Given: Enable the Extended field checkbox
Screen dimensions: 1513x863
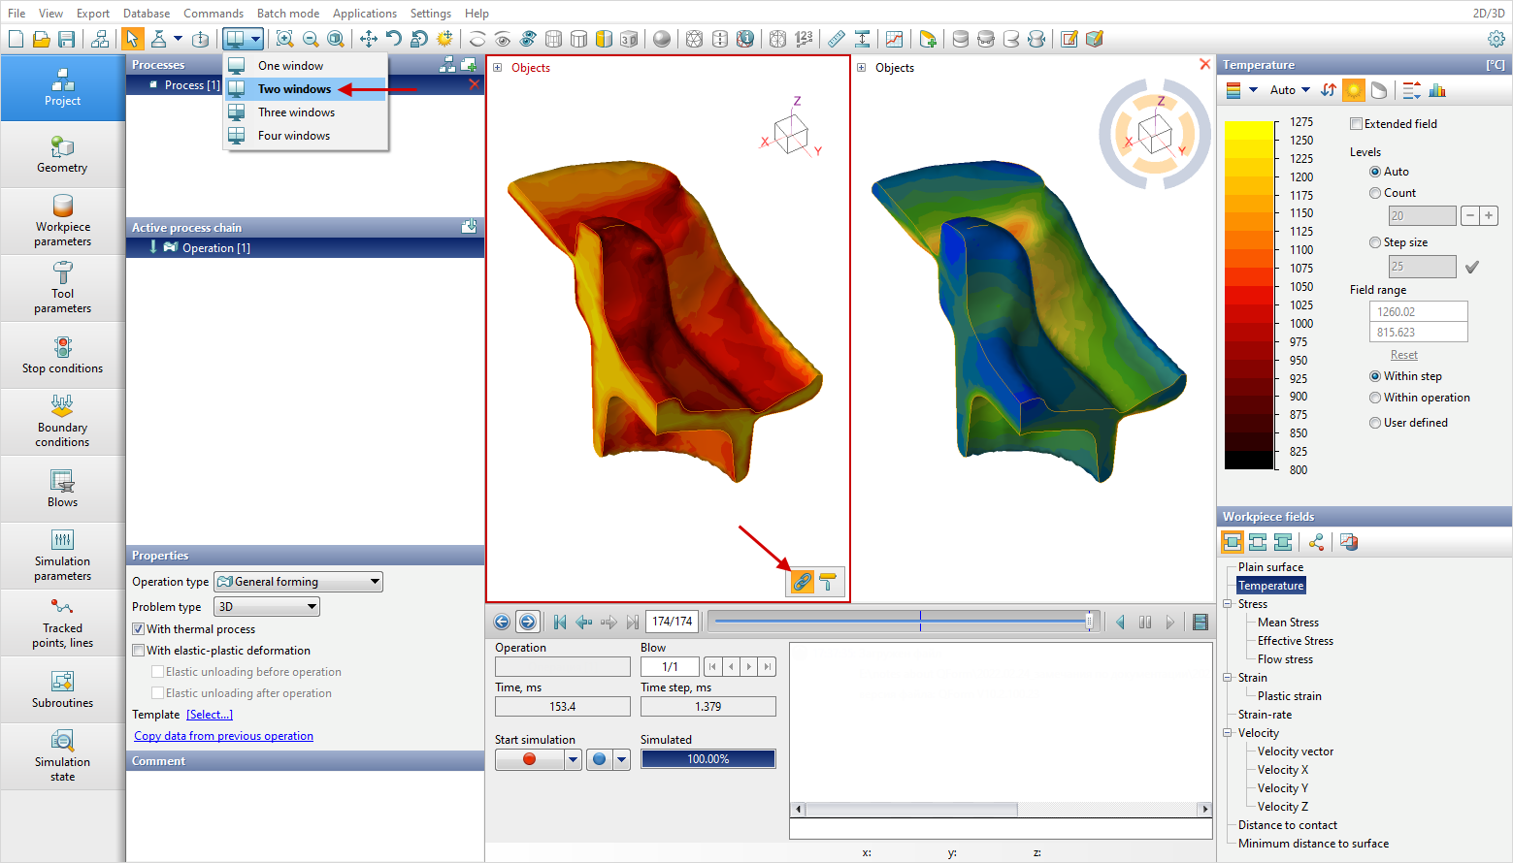Looking at the screenshot, I should pyautogui.click(x=1357, y=124).
